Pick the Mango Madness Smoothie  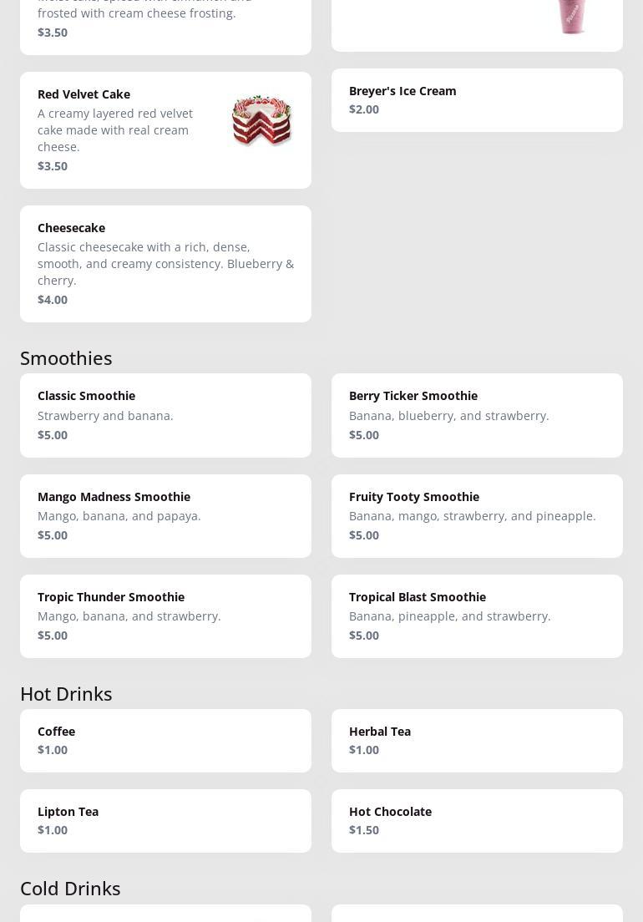pyautogui.click(x=165, y=515)
